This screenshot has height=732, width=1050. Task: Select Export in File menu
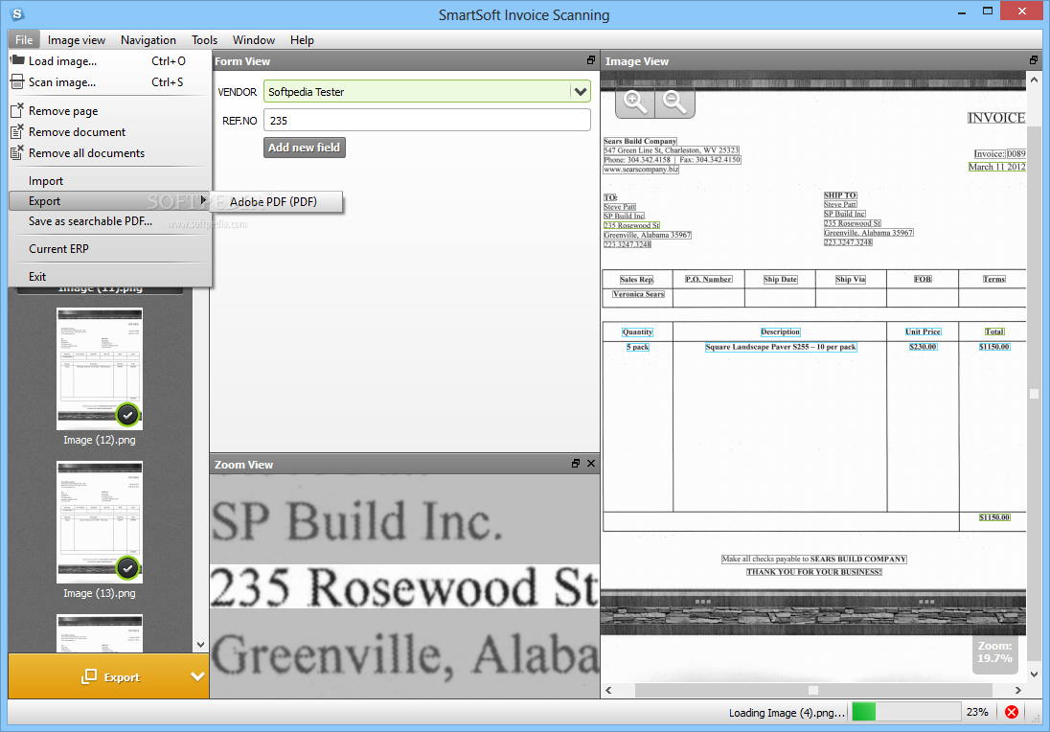[110, 201]
